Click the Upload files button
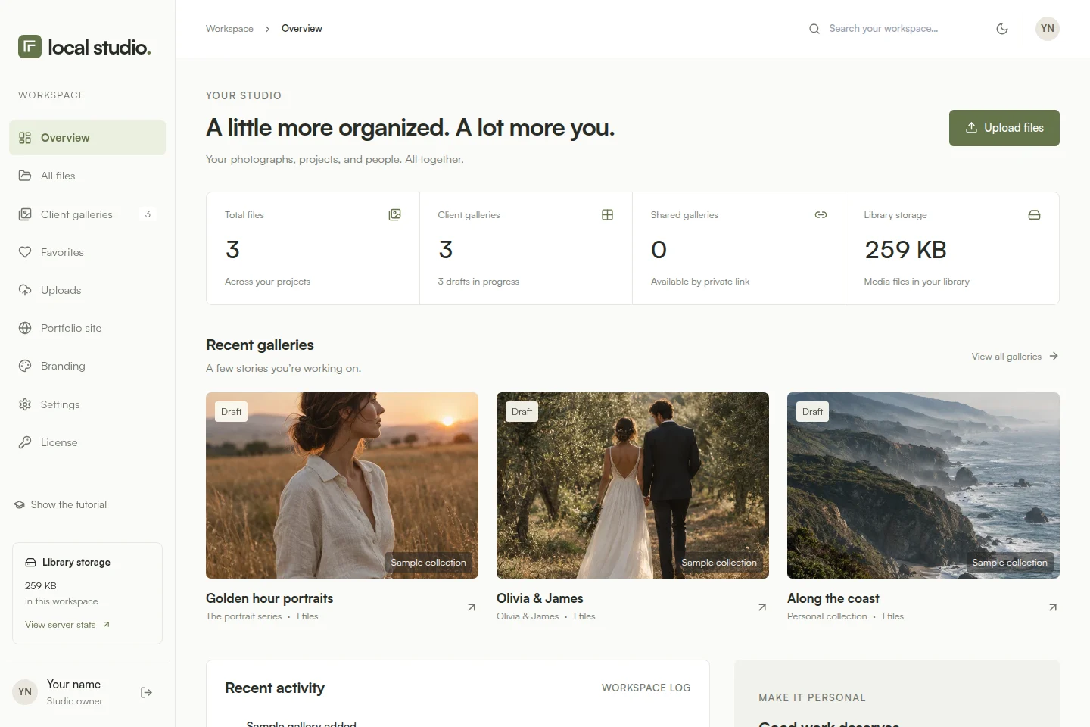This screenshot has height=727, width=1090. coord(1004,128)
